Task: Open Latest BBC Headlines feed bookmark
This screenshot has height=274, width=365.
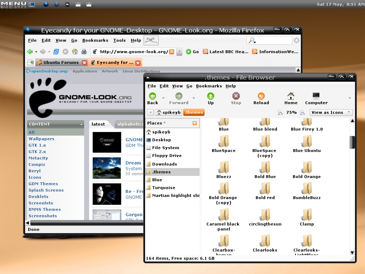Action: [226, 52]
